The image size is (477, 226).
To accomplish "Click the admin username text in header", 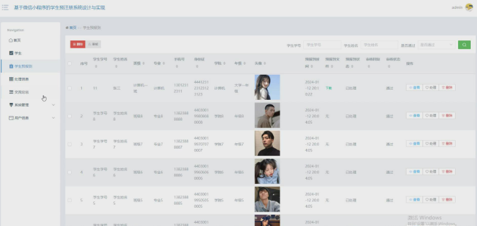I will (457, 8).
